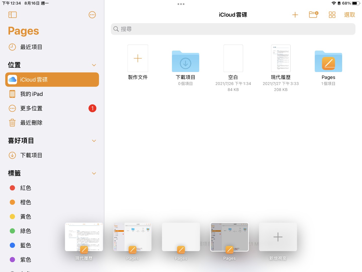Collapse the 喜好項目 section
Image resolution: width=362 pixels, height=272 pixels.
pyautogui.click(x=94, y=141)
